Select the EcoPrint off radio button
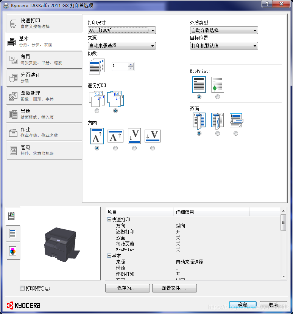Image resolution: width=293 pixels, height=314 pixels. point(199,97)
